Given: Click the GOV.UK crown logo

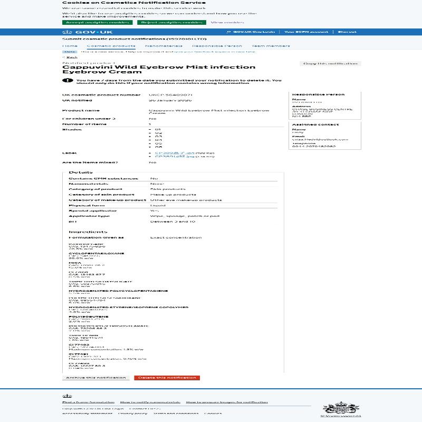Looking at the screenshot, I should click(66, 32).
